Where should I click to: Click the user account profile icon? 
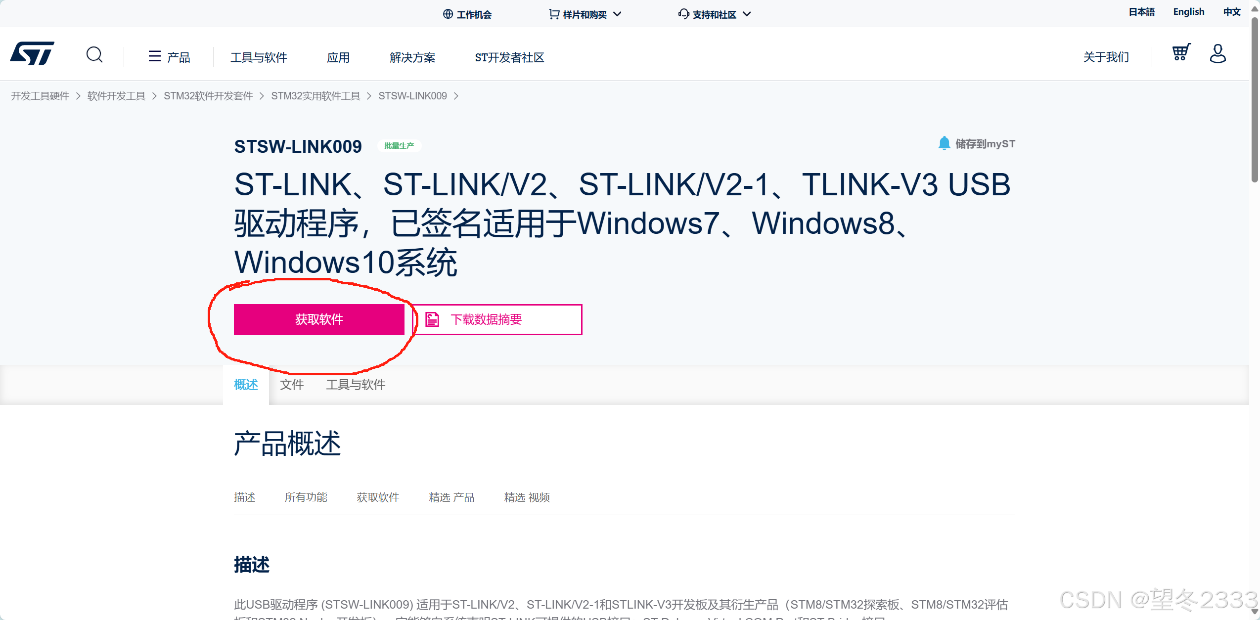coord(1217,53)
